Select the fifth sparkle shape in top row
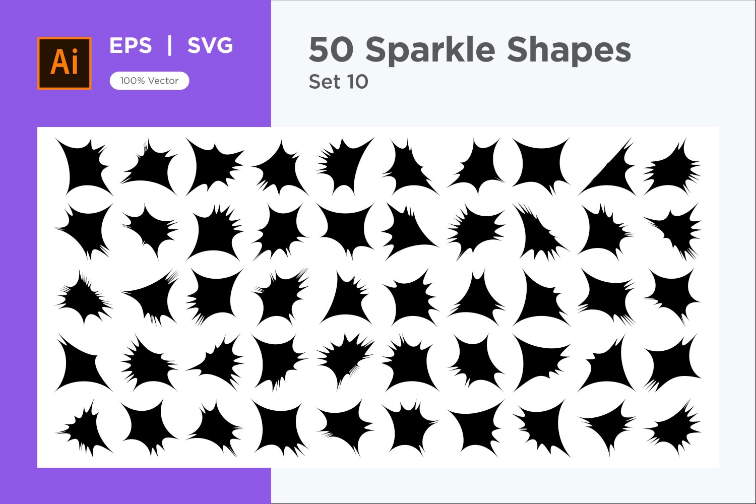756x504 pixels. pos(344,166)
